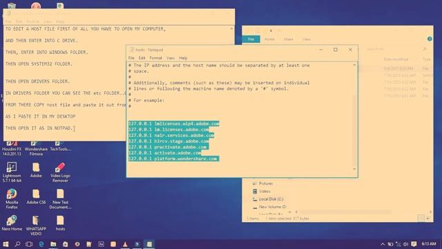Open Task View from the taskbar
The image size is (442, 249).
point(29,244)
